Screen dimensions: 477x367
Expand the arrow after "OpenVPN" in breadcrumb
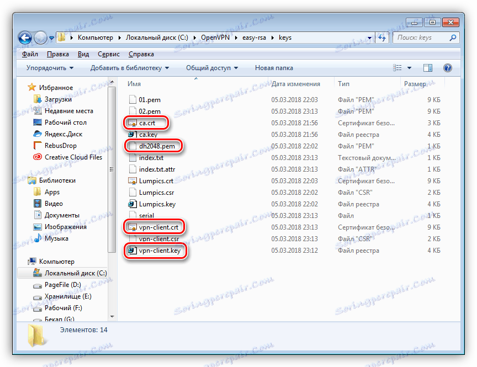tap(236, 38)
